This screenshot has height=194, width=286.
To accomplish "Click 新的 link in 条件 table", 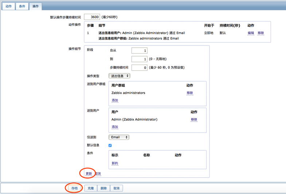I will click(115, 163).
